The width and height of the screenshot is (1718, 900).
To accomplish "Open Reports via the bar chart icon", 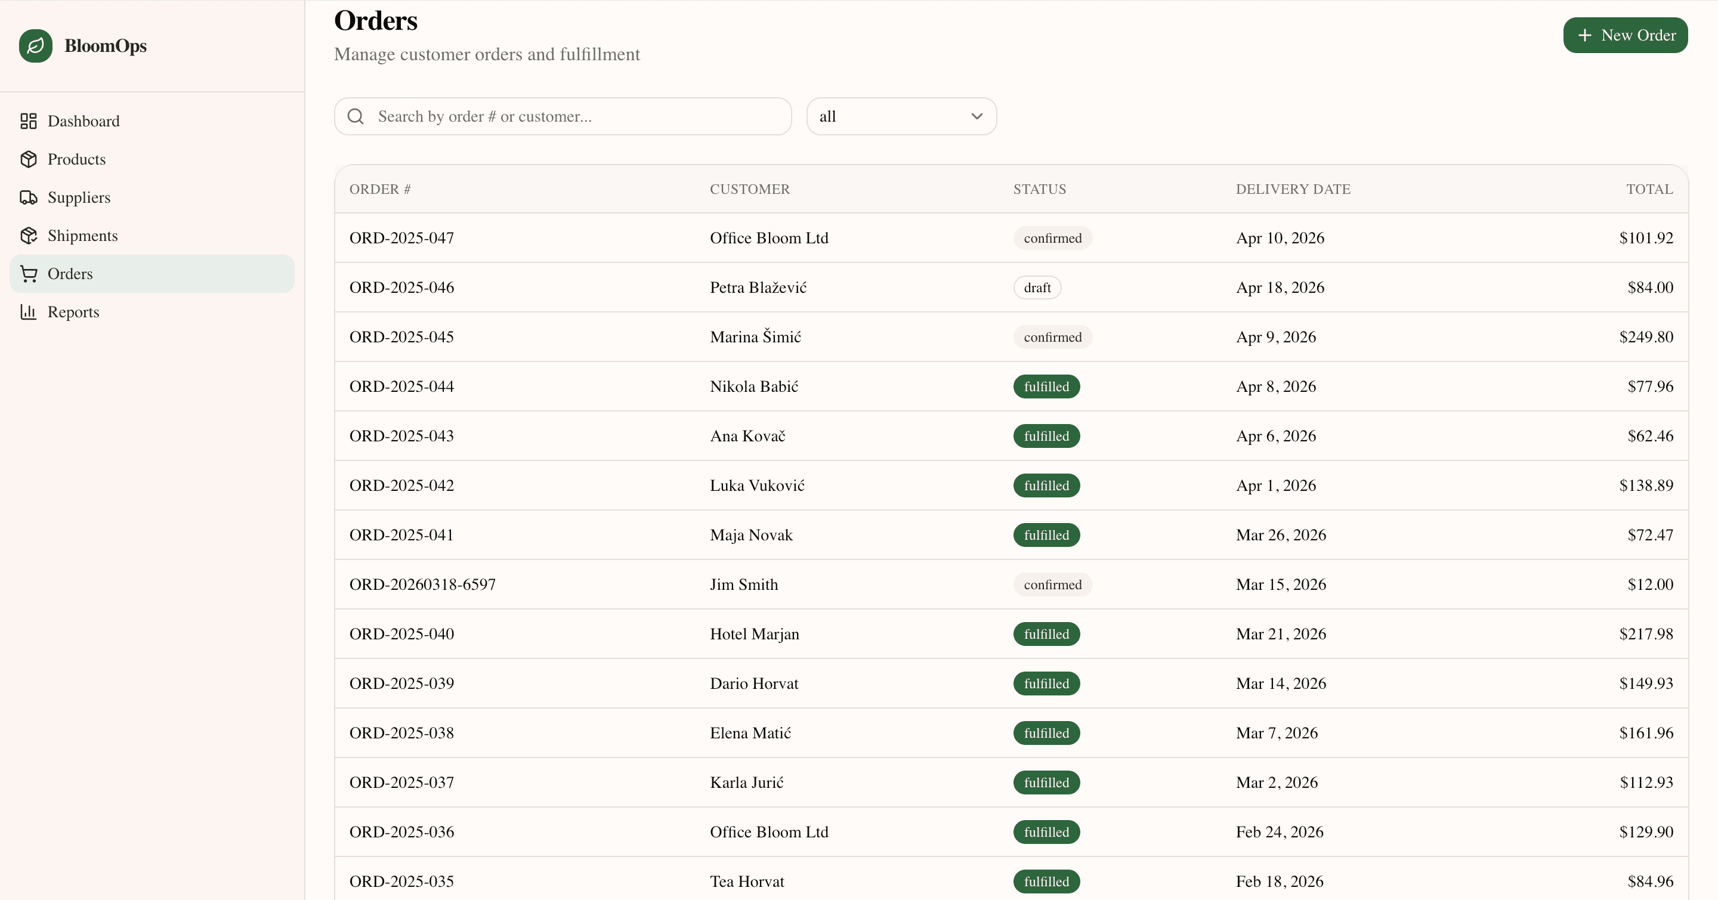I will pyautogui.click(x=28, y=312).
